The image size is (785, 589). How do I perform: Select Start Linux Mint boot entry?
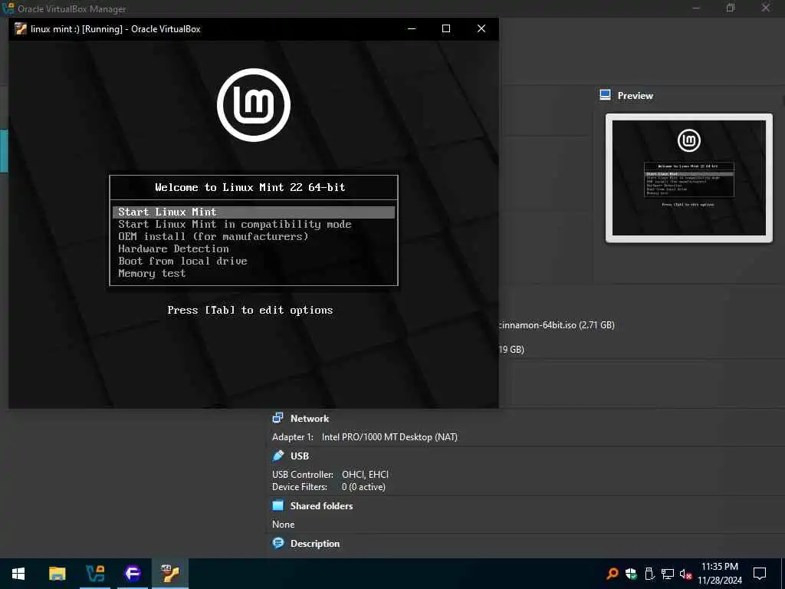coord(254,212)
